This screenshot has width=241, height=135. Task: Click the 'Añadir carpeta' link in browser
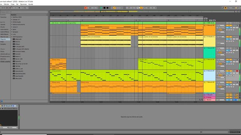(5, 61)
